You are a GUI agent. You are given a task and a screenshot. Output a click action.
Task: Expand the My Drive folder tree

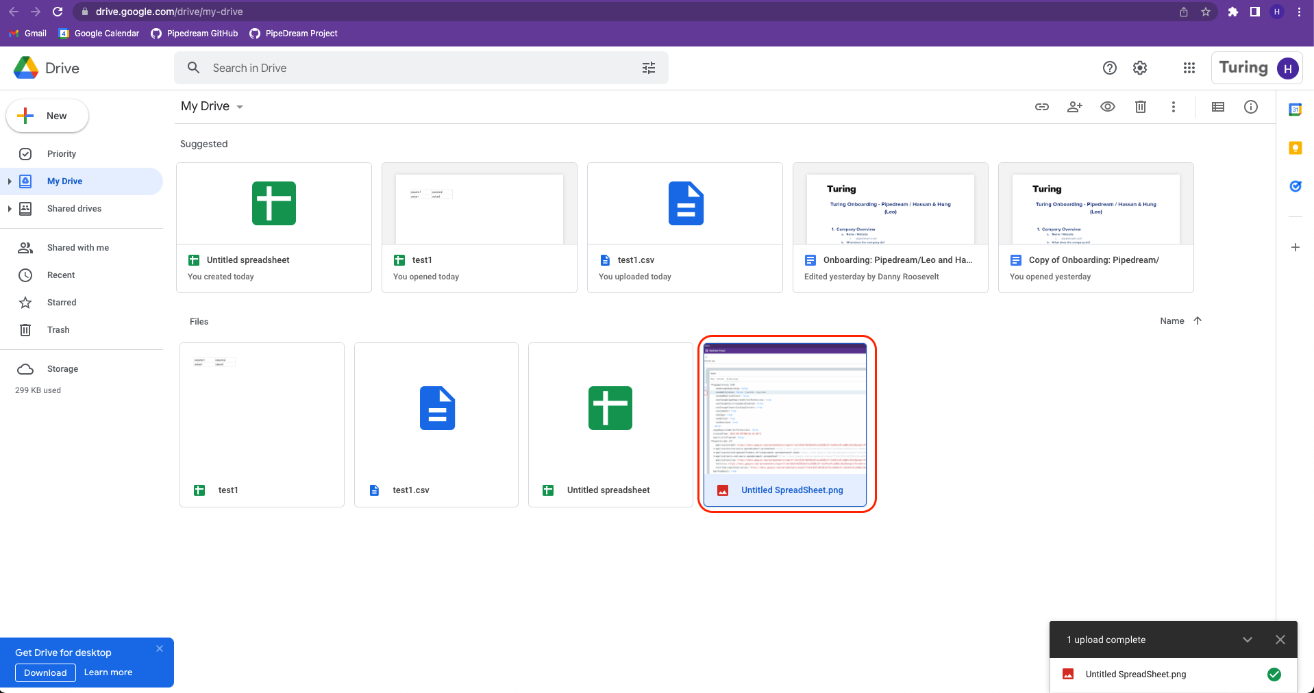[x=9, y=181]
